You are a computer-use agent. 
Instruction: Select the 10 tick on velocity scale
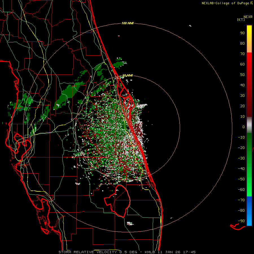[x=242, y=117]
